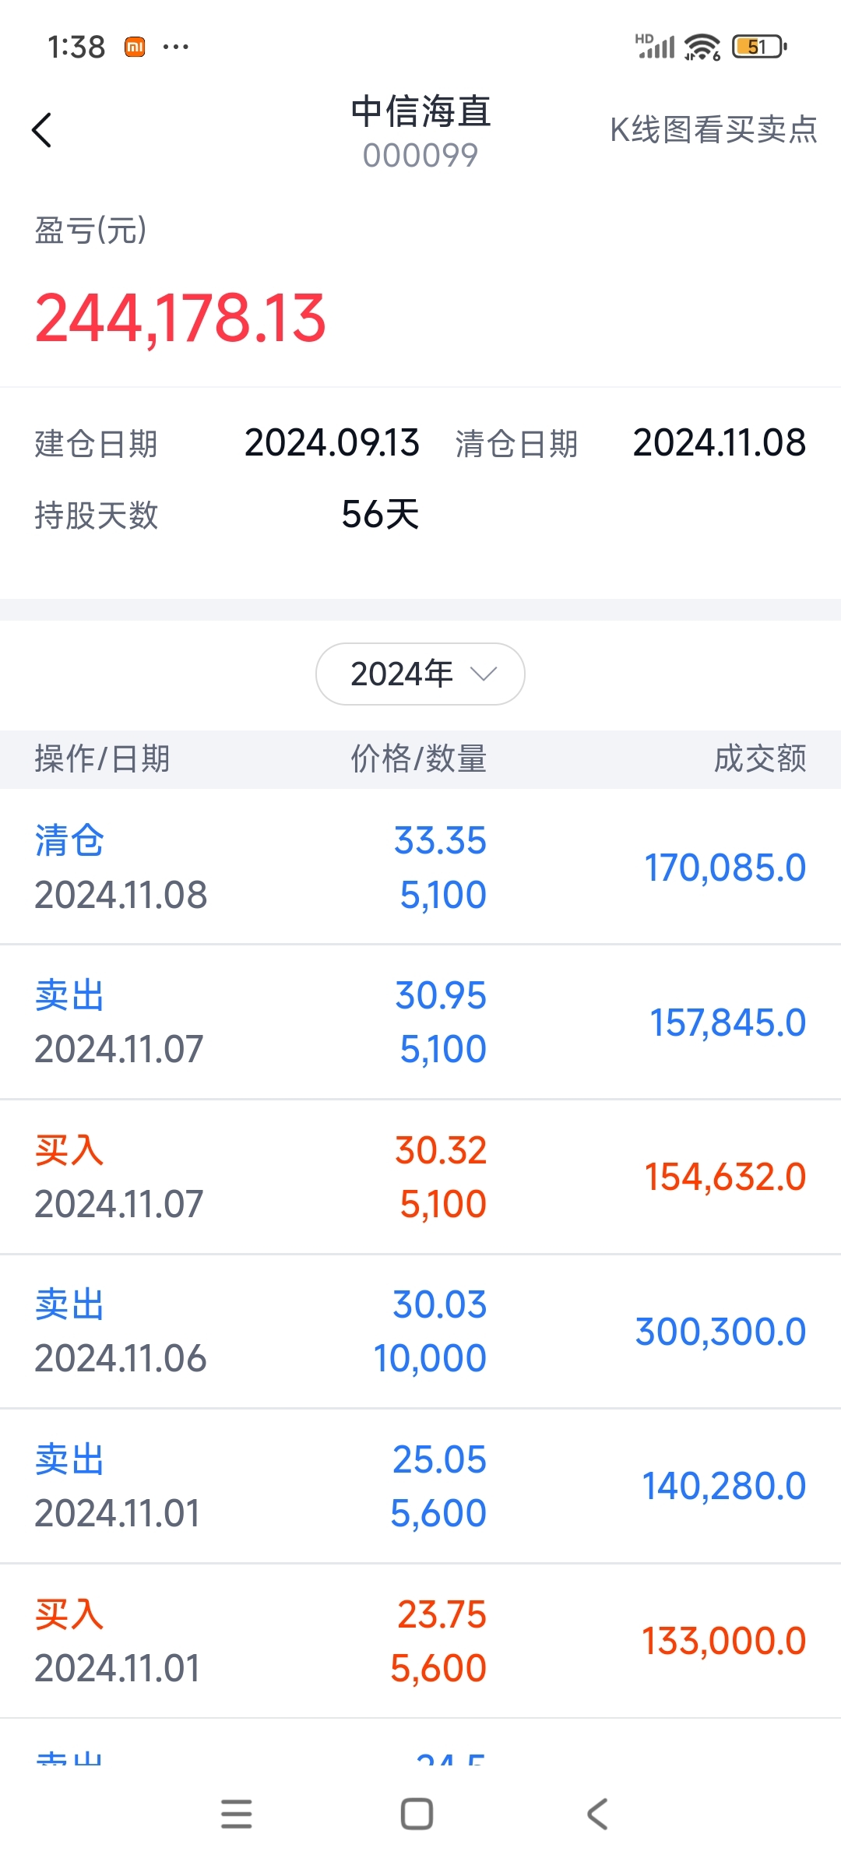Image resolution: width=841 pixels, height=1869 pixels.
Task: Open the 2024年 year dropdown
Action: pyautogui.click(x=420, y=674)
